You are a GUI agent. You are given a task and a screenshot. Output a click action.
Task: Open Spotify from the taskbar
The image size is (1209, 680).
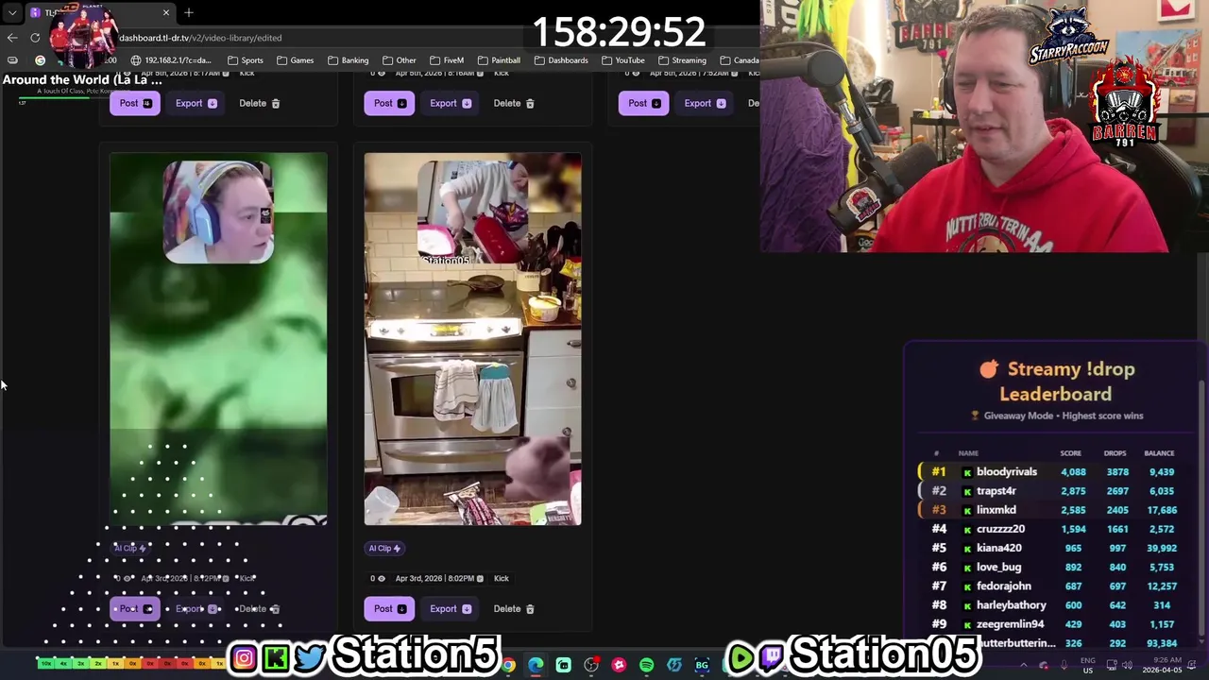click(x=646, y=665)
